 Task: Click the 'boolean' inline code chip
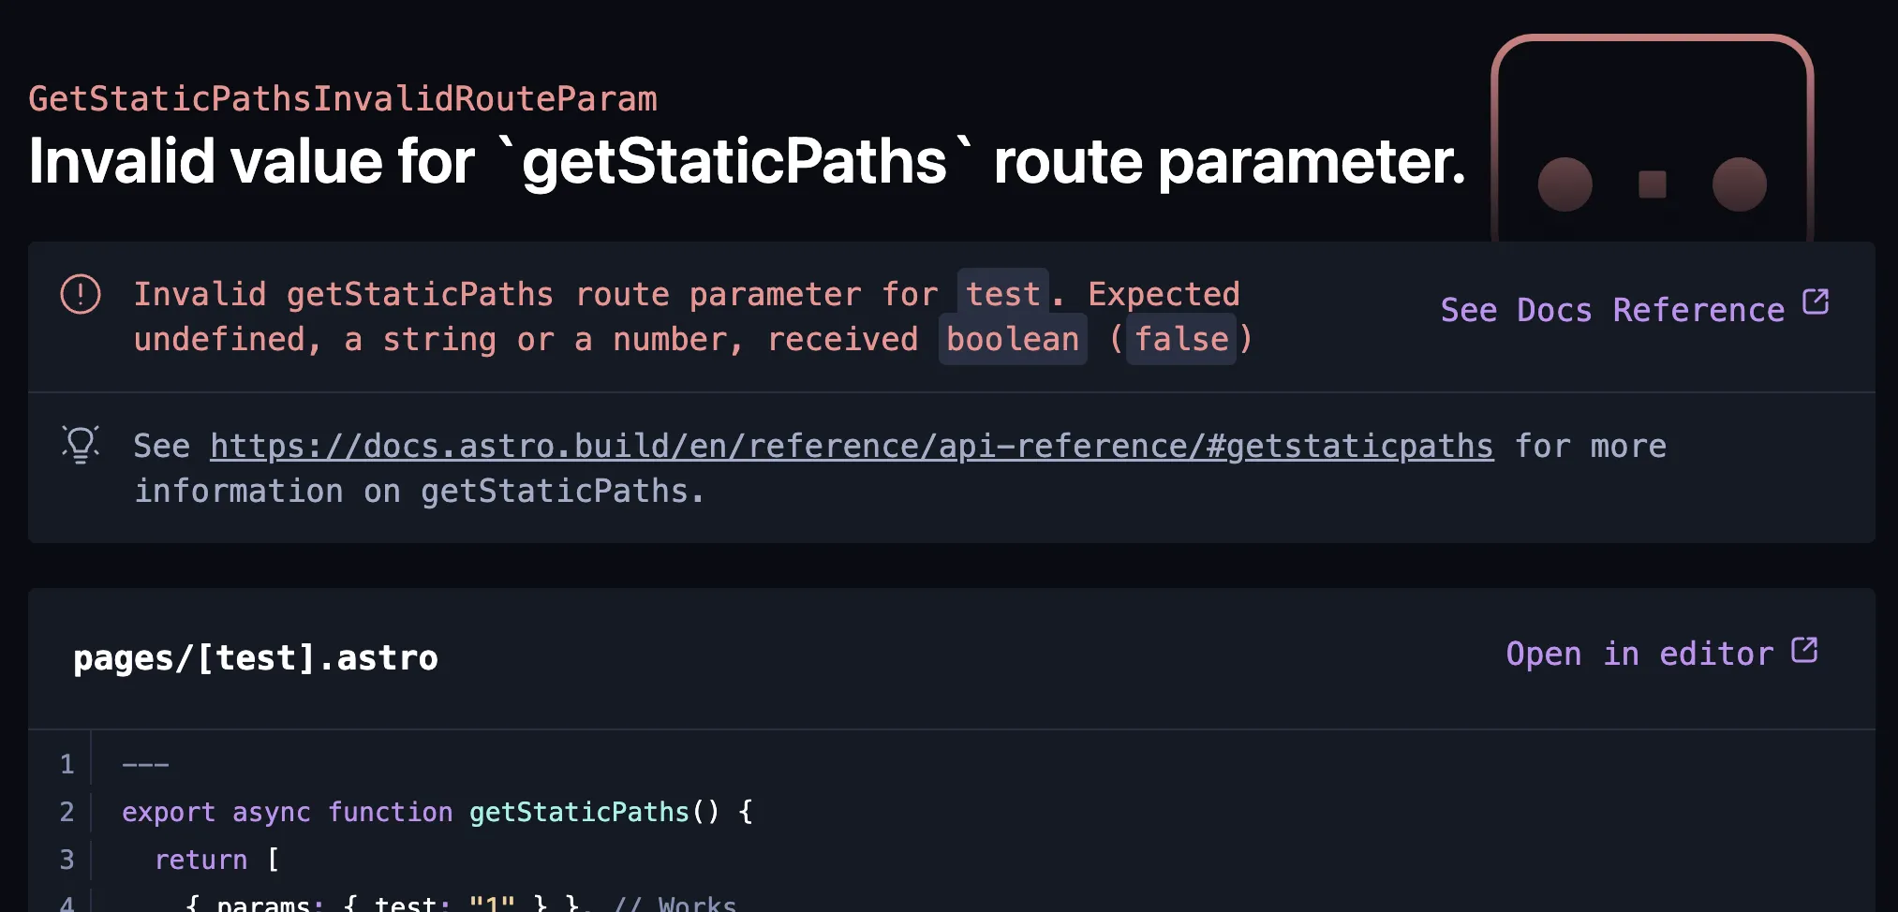coord(1012,340)
